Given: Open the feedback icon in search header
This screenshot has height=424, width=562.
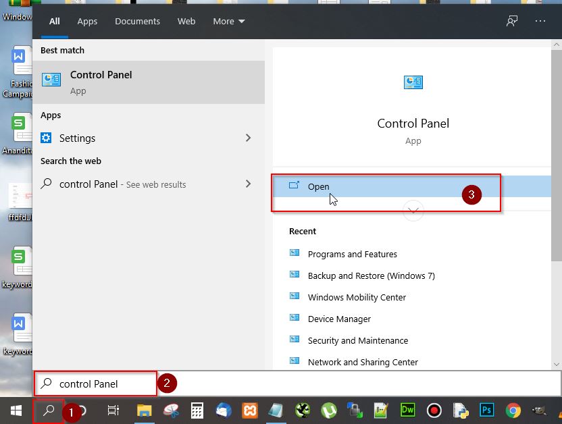Looking at the screenshot, I should click(x=512, y=21).
